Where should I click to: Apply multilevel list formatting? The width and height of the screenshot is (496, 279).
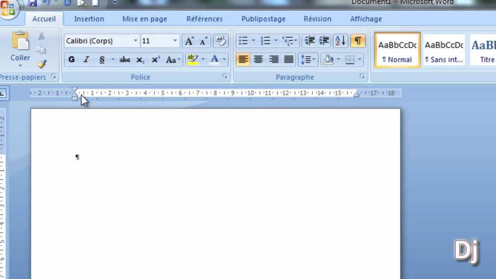tap(288, 41)
